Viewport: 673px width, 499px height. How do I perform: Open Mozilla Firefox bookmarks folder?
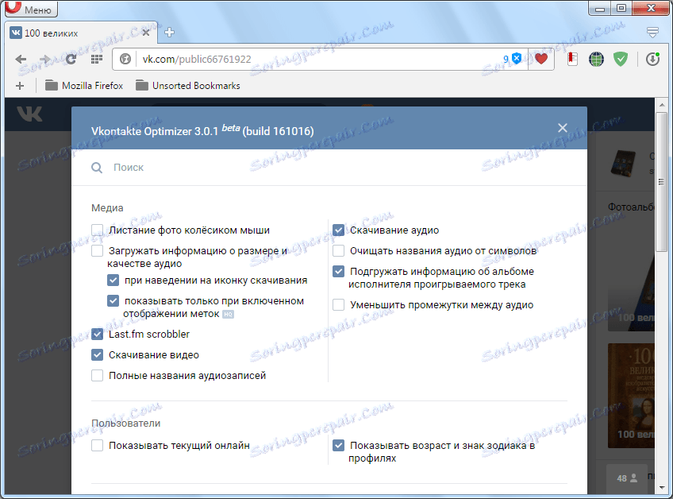click(x=84, y=86)
